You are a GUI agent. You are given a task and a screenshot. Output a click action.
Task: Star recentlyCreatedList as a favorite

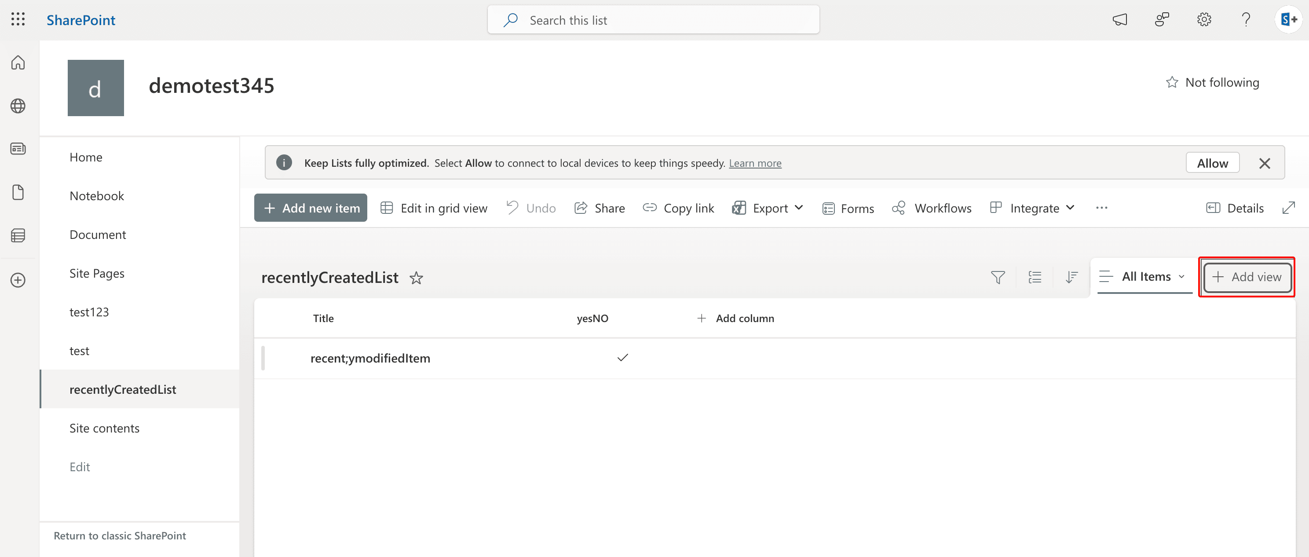click(x=416, y=278)
